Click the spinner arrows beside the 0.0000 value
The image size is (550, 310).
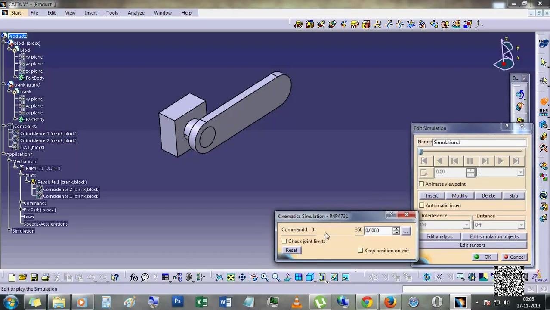click(x=396, y=230)
